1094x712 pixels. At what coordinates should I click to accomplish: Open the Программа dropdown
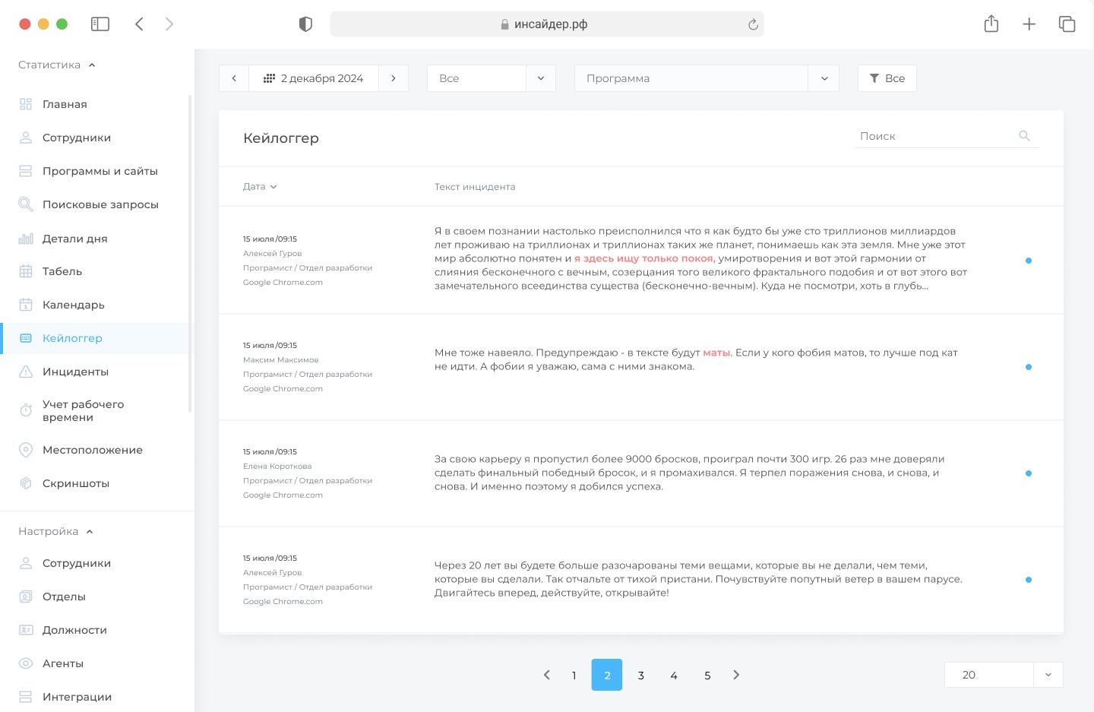click(707, 78)
